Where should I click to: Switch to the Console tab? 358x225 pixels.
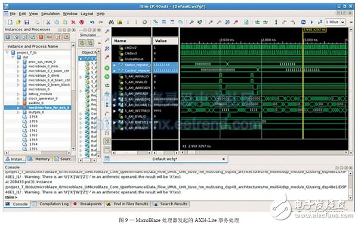[x=17, y=204]
